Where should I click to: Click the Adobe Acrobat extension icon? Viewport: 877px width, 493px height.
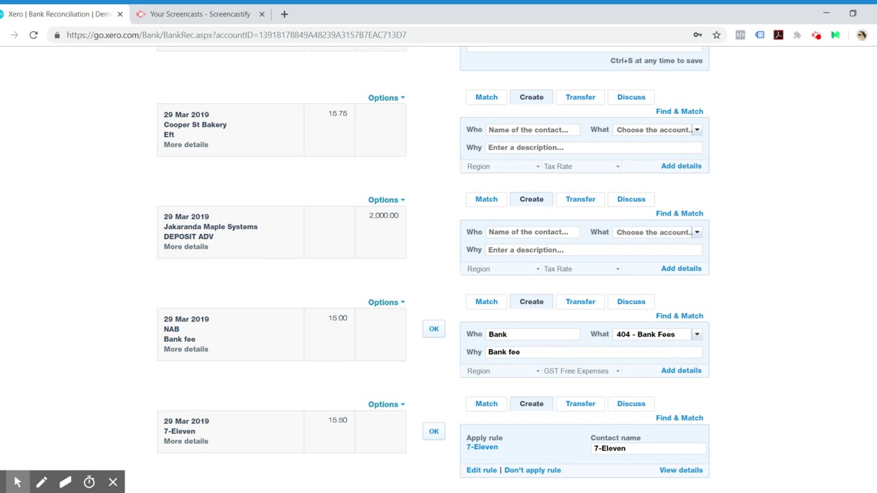click(x=778, y=35)
